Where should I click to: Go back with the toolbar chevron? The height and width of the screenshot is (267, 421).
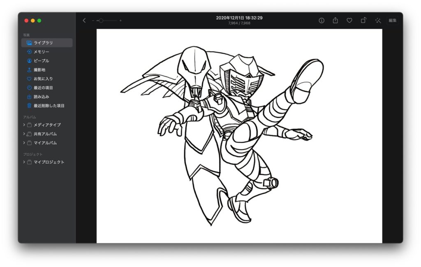coord(84,21)
